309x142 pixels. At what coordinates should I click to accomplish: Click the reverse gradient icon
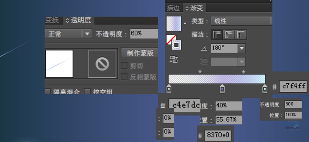tap(174, 59)
